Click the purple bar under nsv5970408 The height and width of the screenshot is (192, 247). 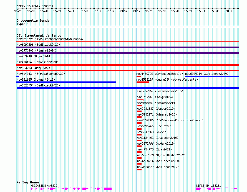click(128, 53)
